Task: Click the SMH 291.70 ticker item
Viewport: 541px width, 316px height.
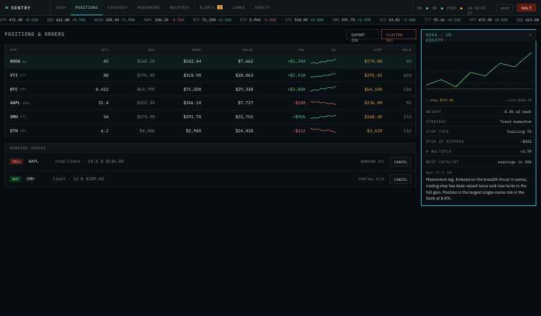Action: (351, 20)
